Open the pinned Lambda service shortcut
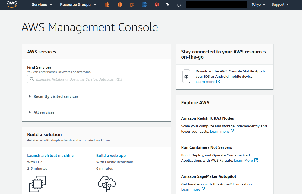Screen dimensions: 302x194 tap(107, 4)
